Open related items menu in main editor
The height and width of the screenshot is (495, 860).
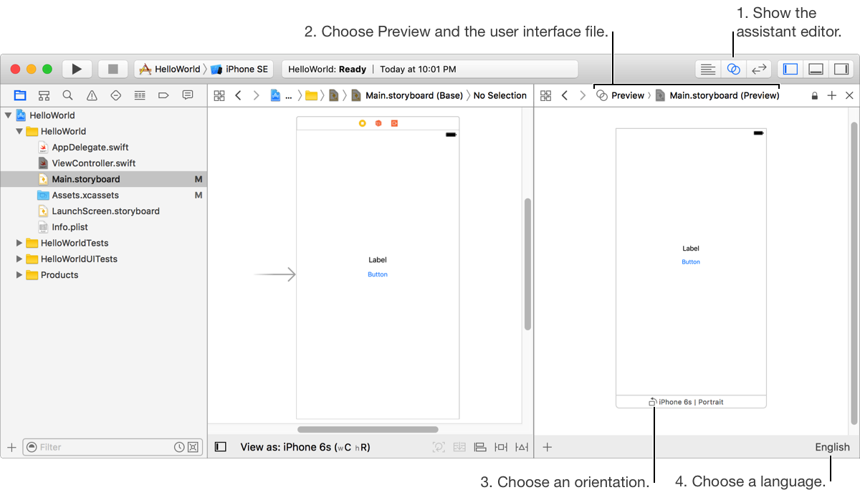[x=219, y=95]
